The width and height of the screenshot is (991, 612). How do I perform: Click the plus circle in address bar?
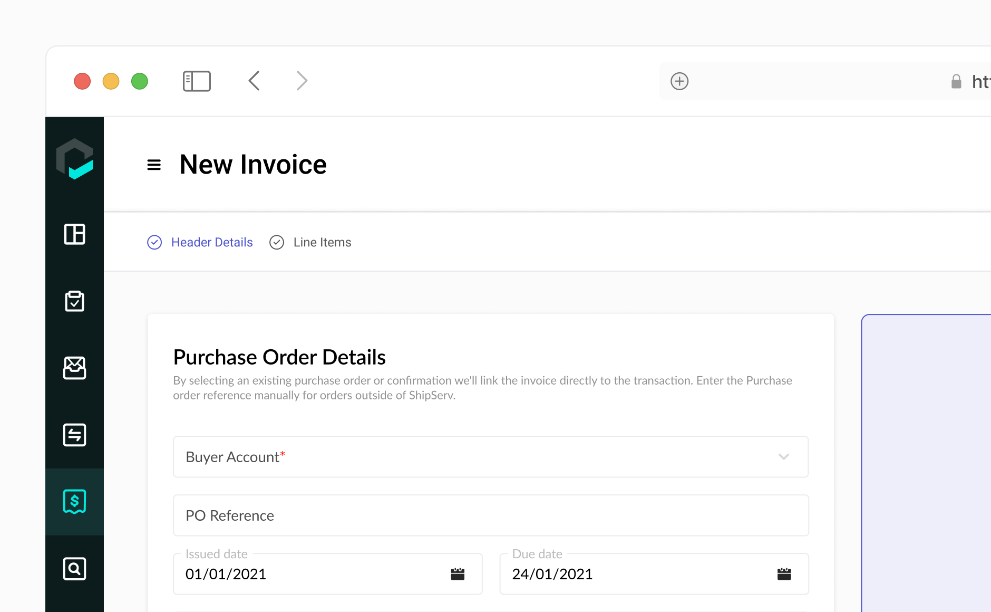679,81
